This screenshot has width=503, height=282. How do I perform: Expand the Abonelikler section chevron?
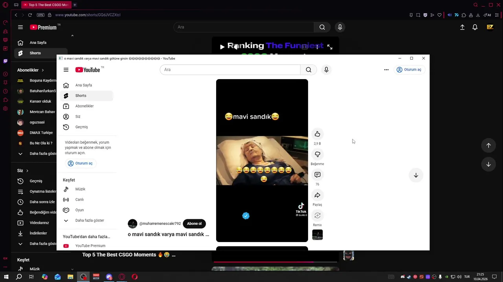coord(42,70)
